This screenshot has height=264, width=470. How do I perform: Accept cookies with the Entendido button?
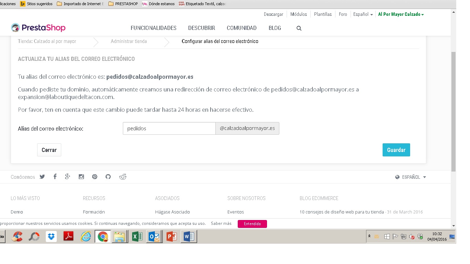(252, 224)
